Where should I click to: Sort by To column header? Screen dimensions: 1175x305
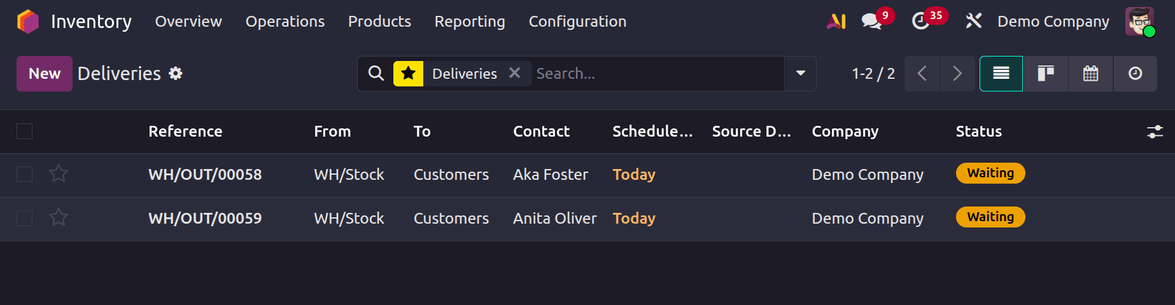tap(422, 132)
